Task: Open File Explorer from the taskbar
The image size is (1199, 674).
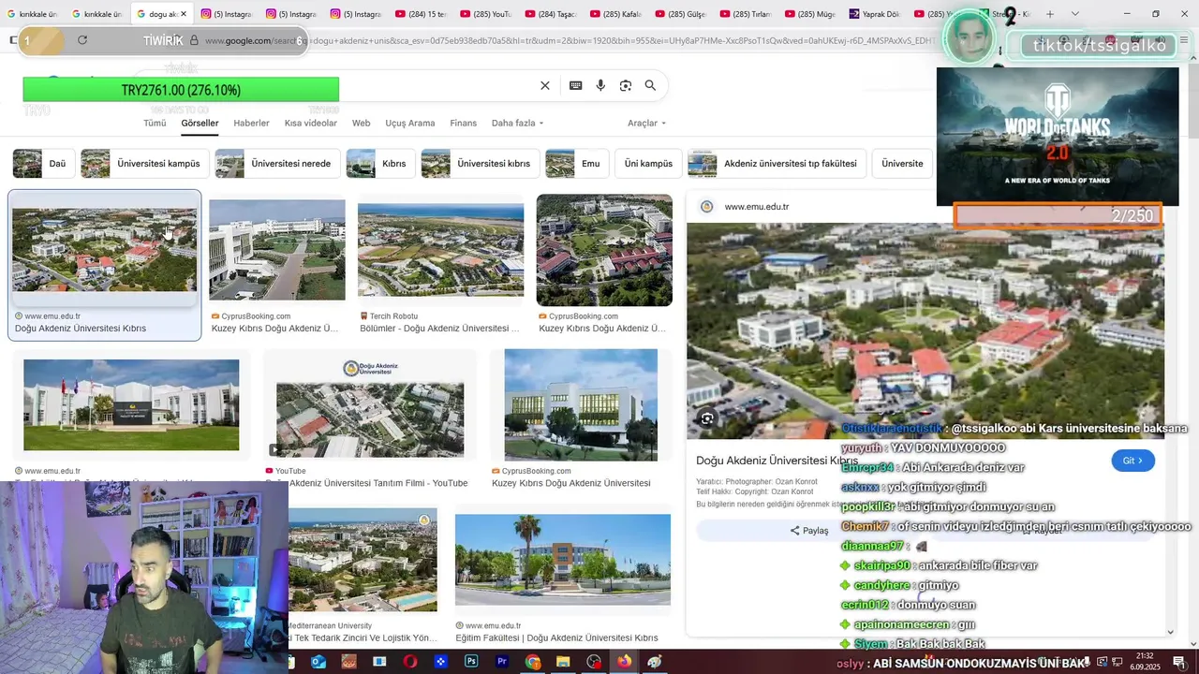Action: (563, 662)
